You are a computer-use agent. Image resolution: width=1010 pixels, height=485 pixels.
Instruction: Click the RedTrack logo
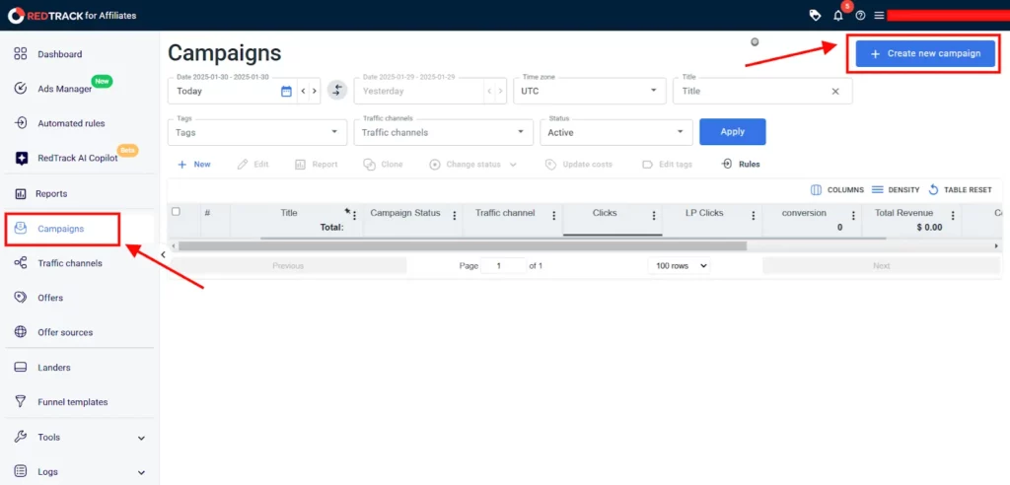[72, 15]
